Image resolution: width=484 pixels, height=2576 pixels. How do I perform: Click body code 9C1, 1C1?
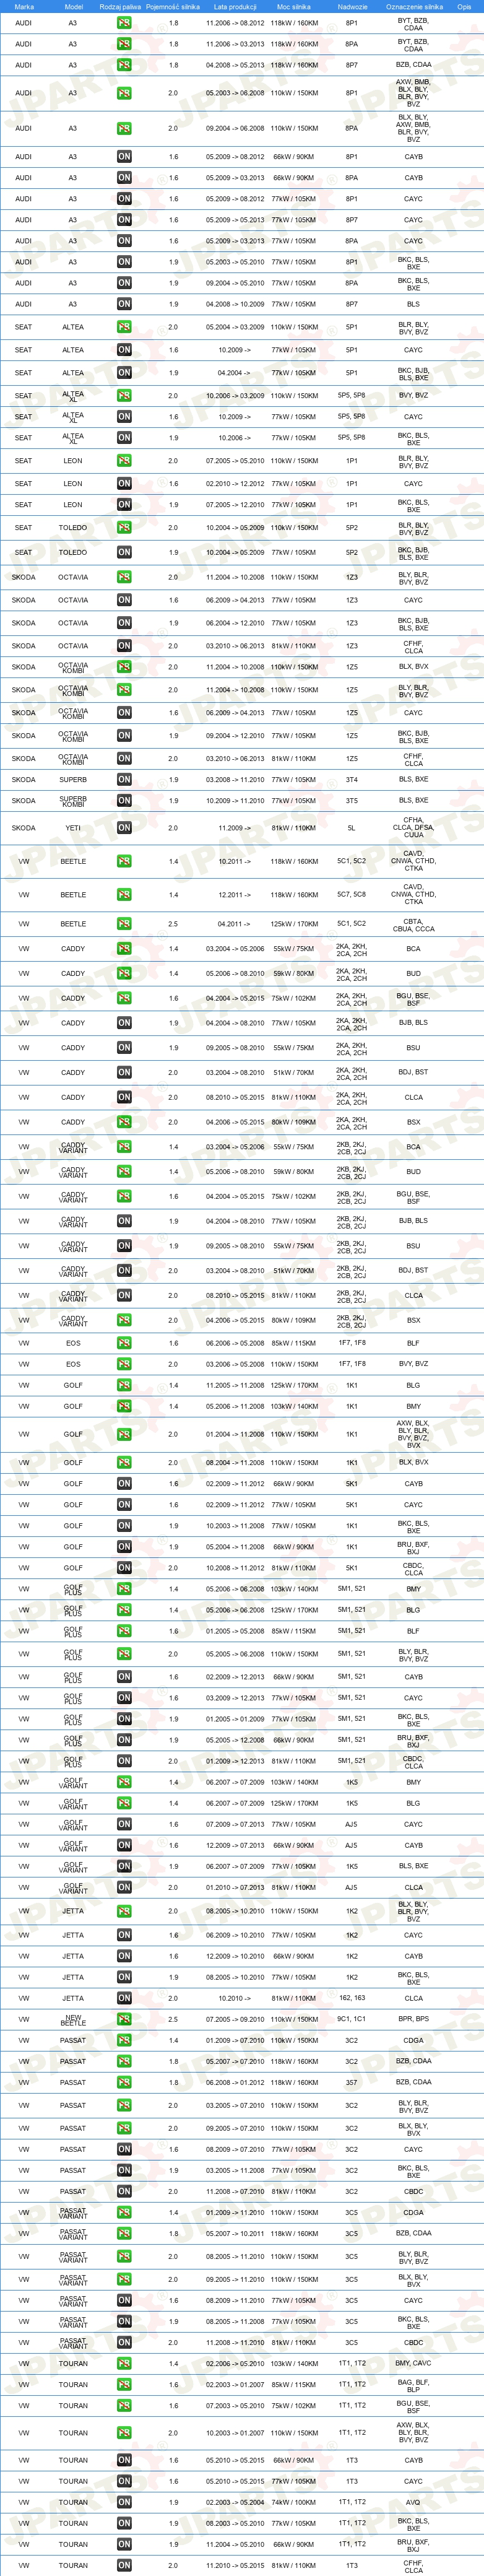pyautogui.click(x=351, y=2019)
